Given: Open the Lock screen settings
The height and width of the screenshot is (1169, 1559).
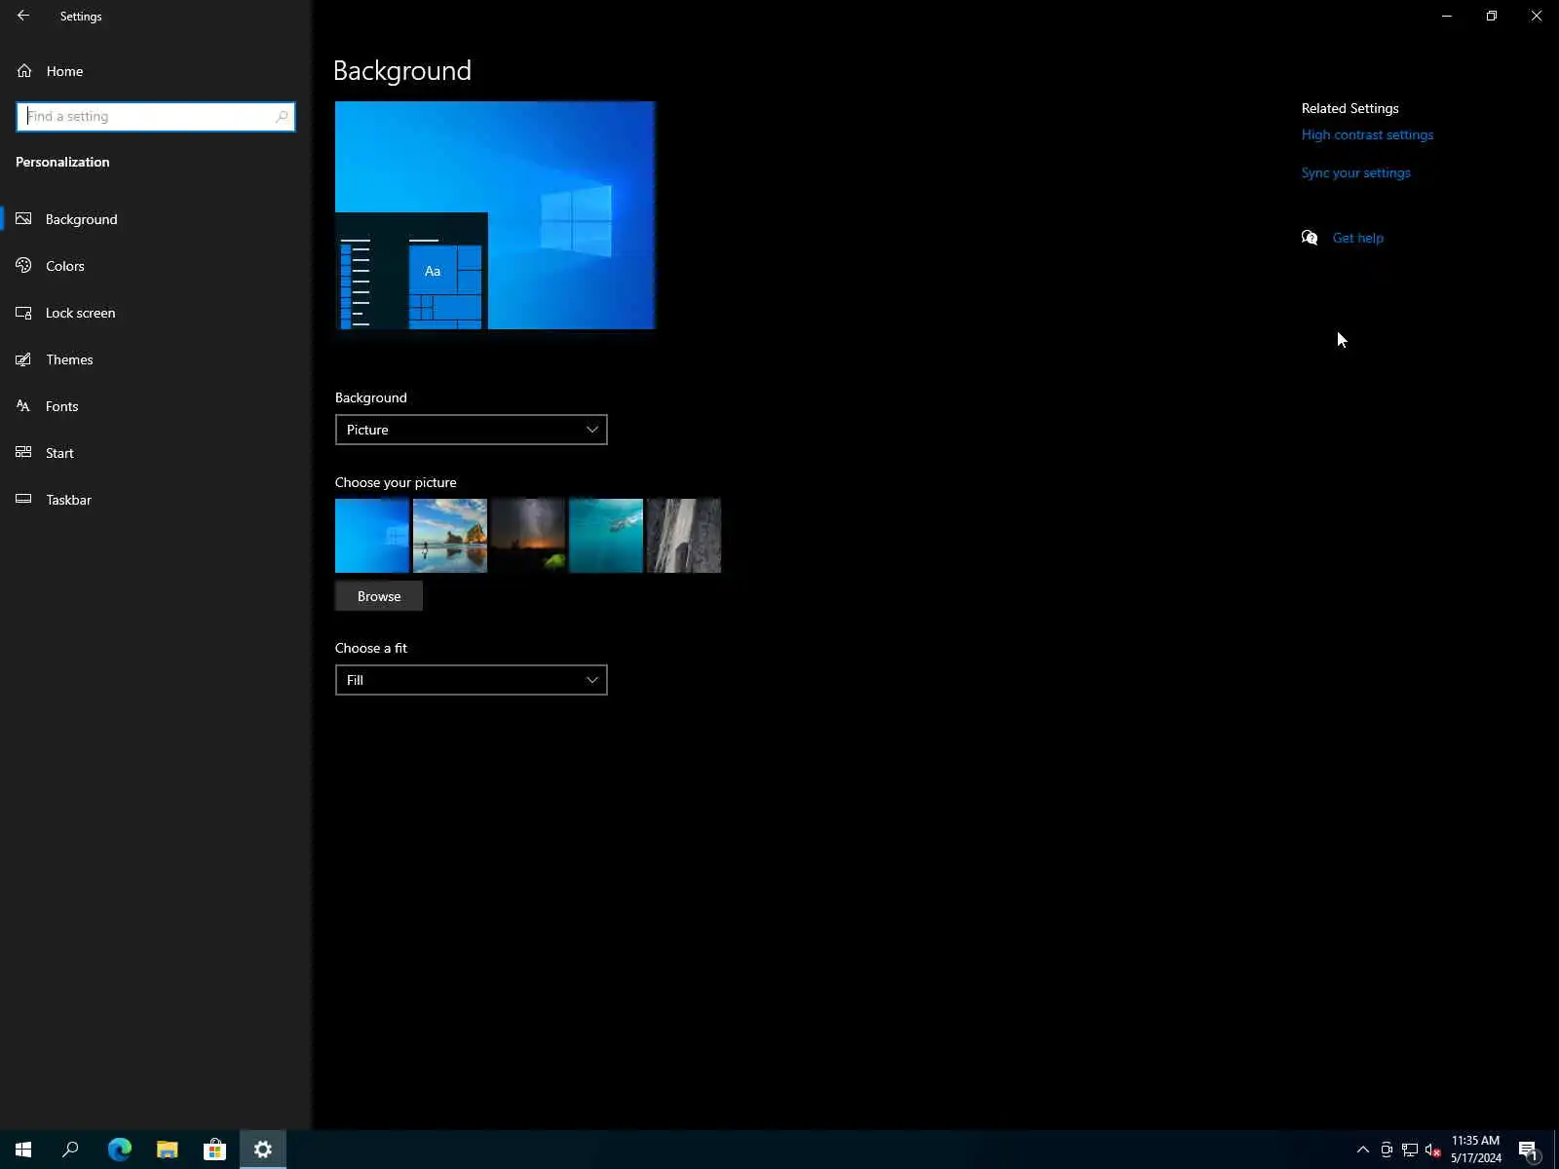Looking at the screenshot, I should [156, 313].
